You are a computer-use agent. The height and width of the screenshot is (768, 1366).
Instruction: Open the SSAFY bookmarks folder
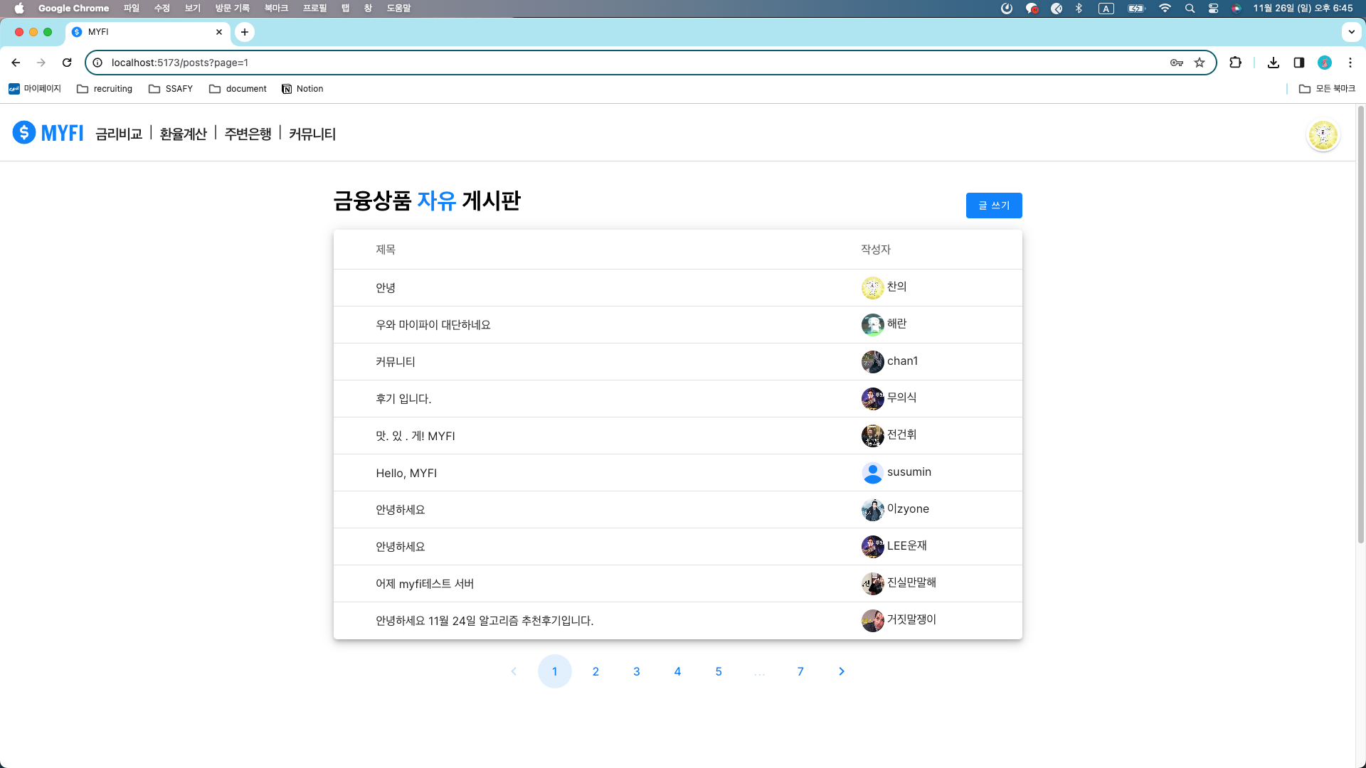171,89
